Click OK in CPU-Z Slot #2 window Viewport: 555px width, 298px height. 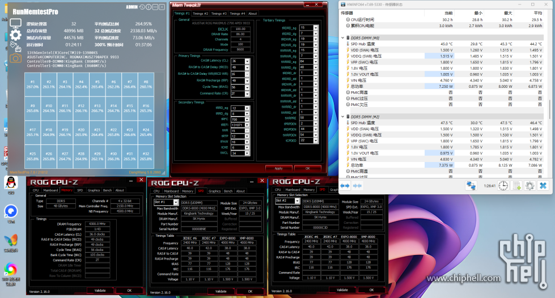coord(371,290)
